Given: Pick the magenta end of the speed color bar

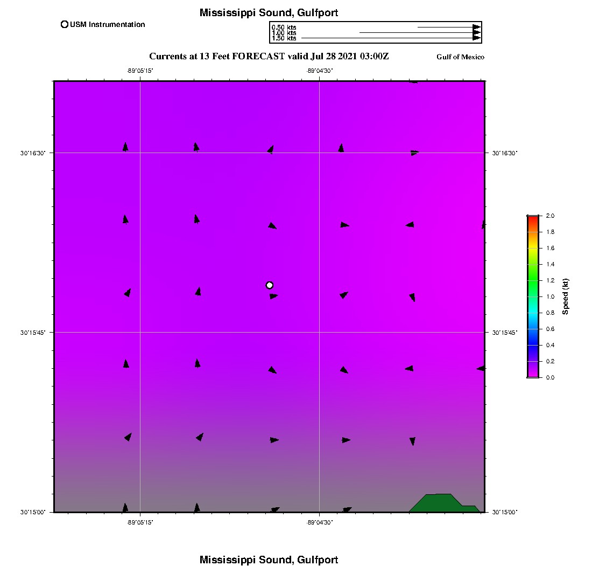Looking at the screenshot, I should 533,374.
